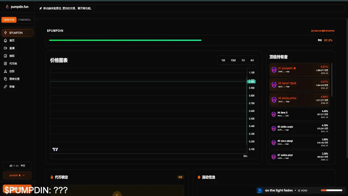Click the avatar of holder #4 New D

(274, 114)
